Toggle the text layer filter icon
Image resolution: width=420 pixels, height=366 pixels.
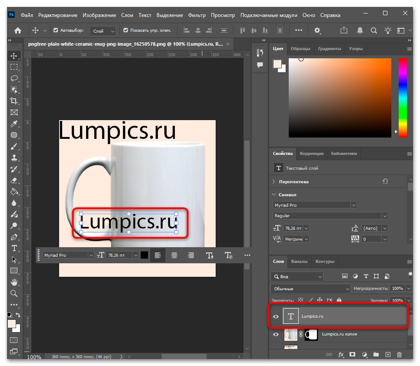[366, 276]
